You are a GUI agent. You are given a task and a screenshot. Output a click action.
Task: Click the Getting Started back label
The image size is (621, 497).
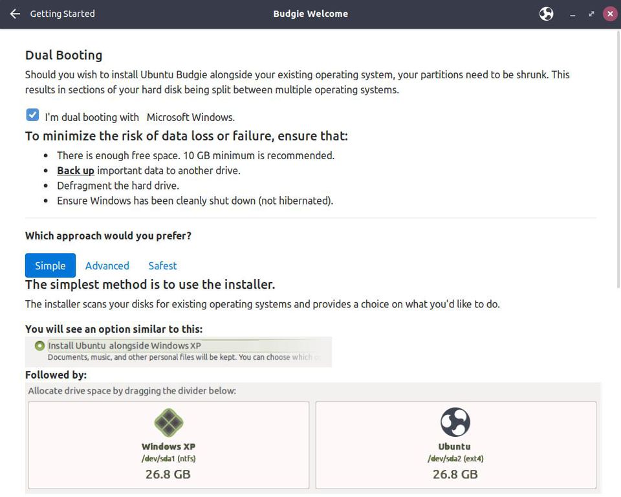pos(63,14)
